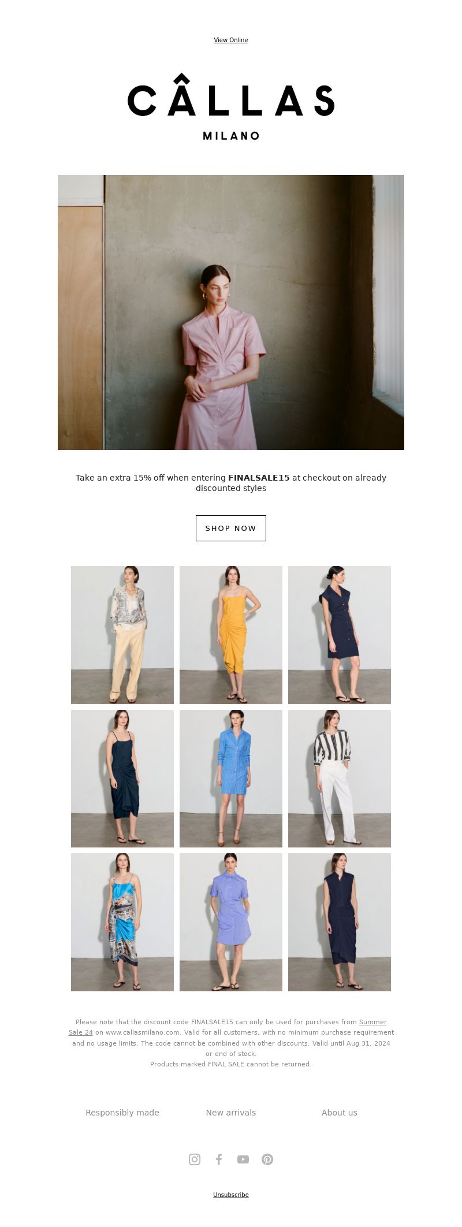This screenshot has width=462, height=1227.
Task: Open the Pinterest icon in footer
Action: 267,1159
